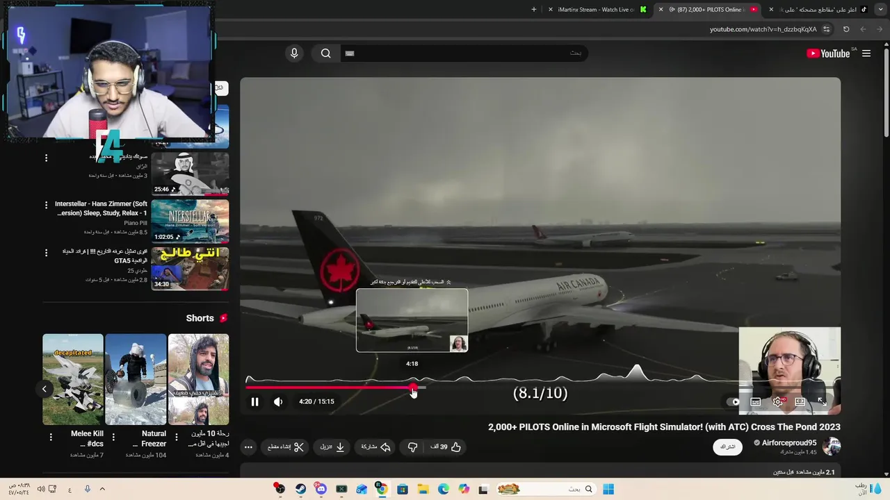Like the video (39 thousand thumbs up)
890x500 pixels.
pos(446,447)
